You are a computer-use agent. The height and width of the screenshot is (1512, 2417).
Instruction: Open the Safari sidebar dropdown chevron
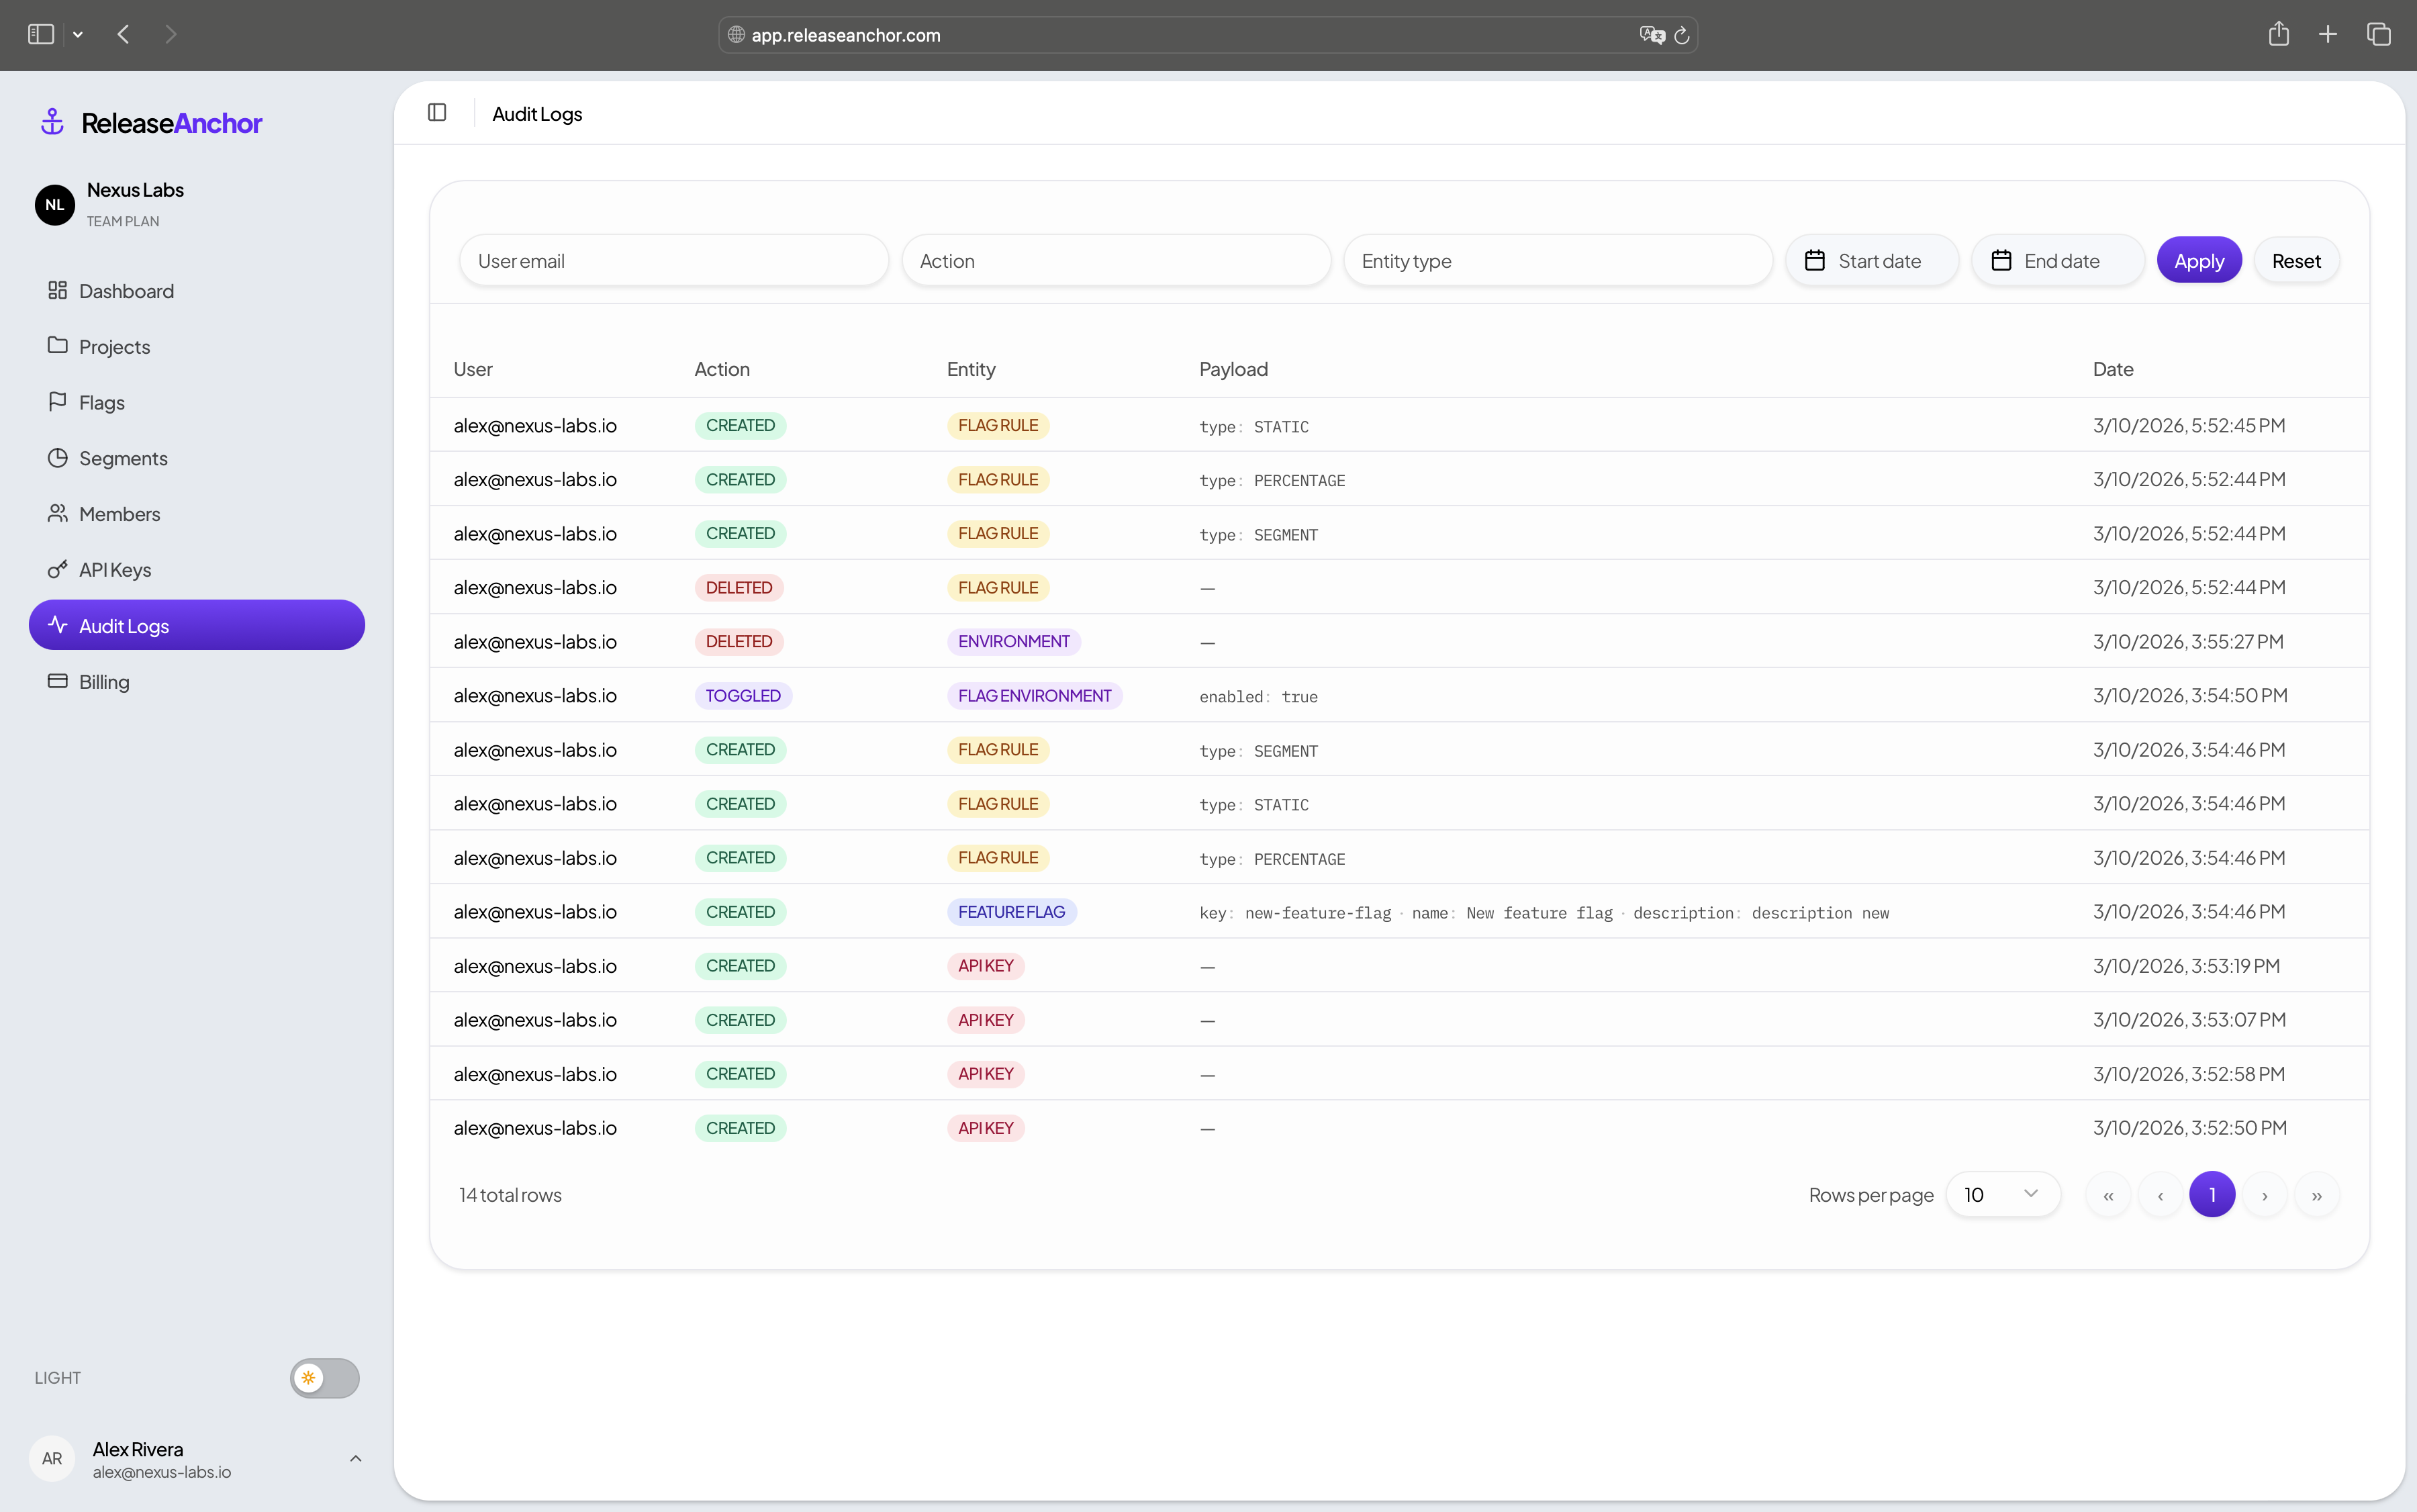[78, 35]
